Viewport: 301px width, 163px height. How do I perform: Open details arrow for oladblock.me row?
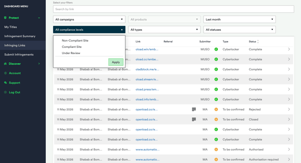(289, 69)
